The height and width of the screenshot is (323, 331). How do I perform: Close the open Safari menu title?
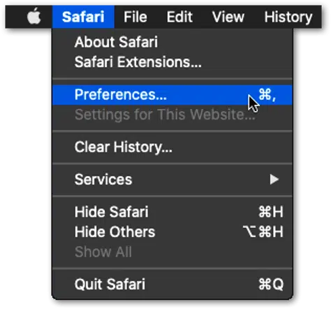click(83, 17)
